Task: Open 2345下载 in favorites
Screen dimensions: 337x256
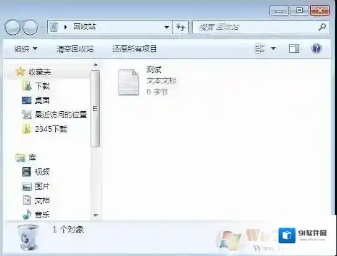Action: click(x=51, y=129)
